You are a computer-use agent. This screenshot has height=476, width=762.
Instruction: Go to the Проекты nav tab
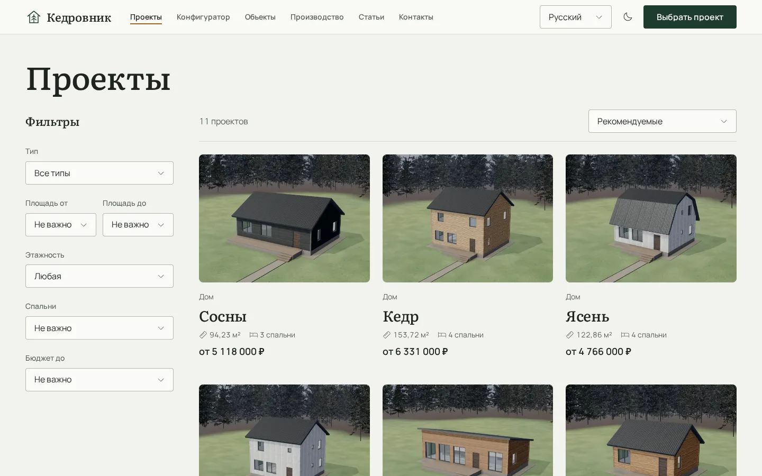tap(146, 17)
